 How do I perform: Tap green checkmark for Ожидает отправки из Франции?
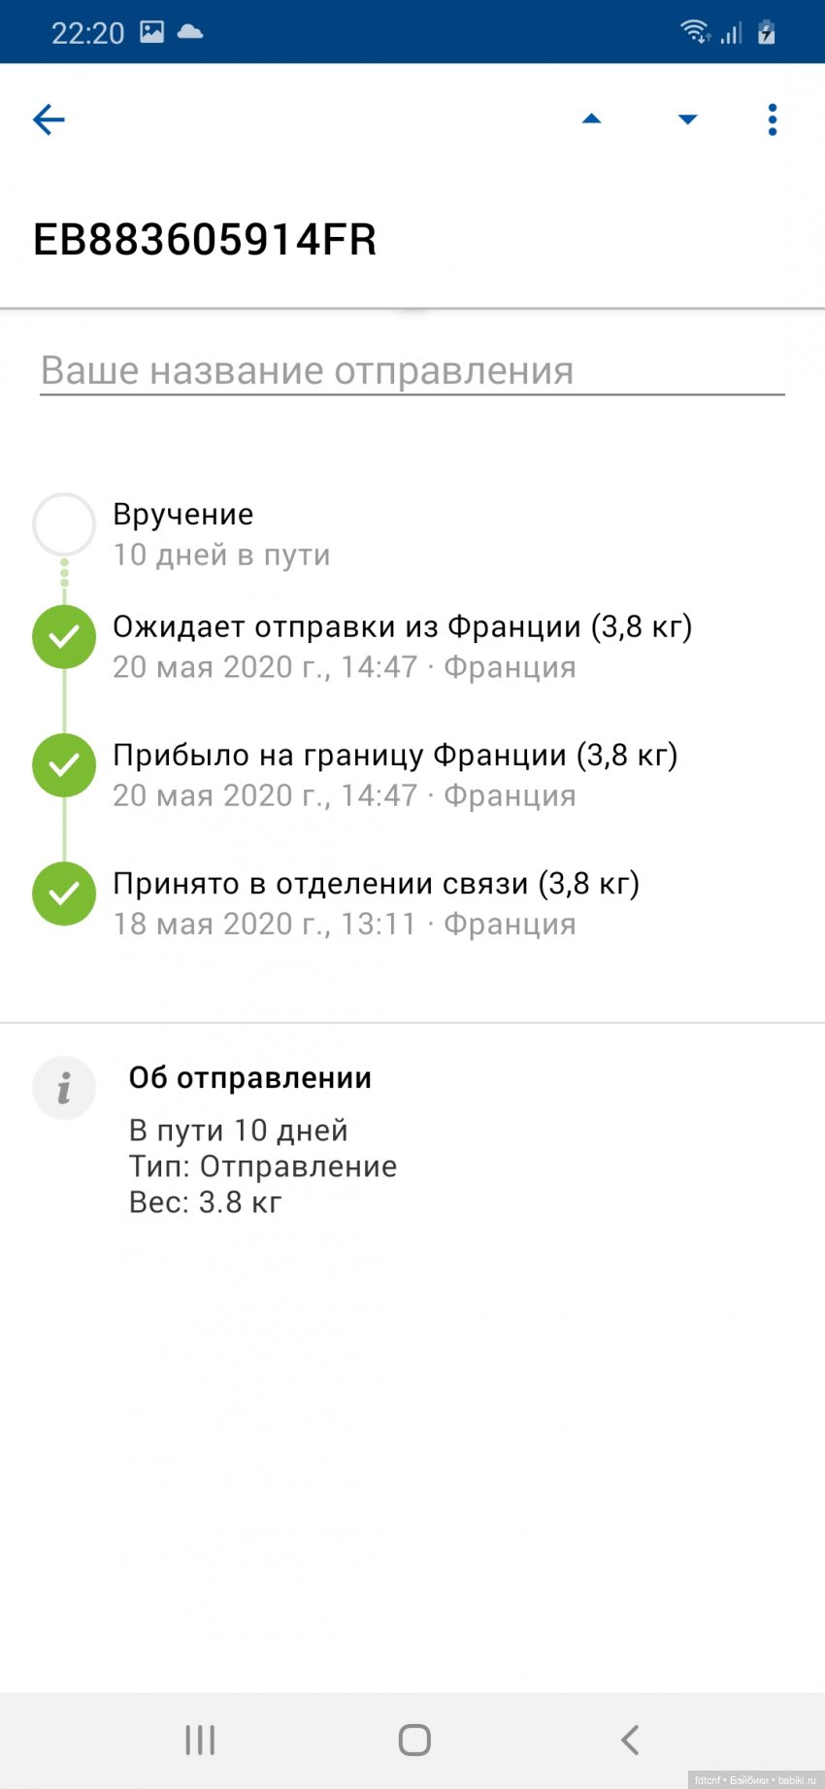(64, 637)
